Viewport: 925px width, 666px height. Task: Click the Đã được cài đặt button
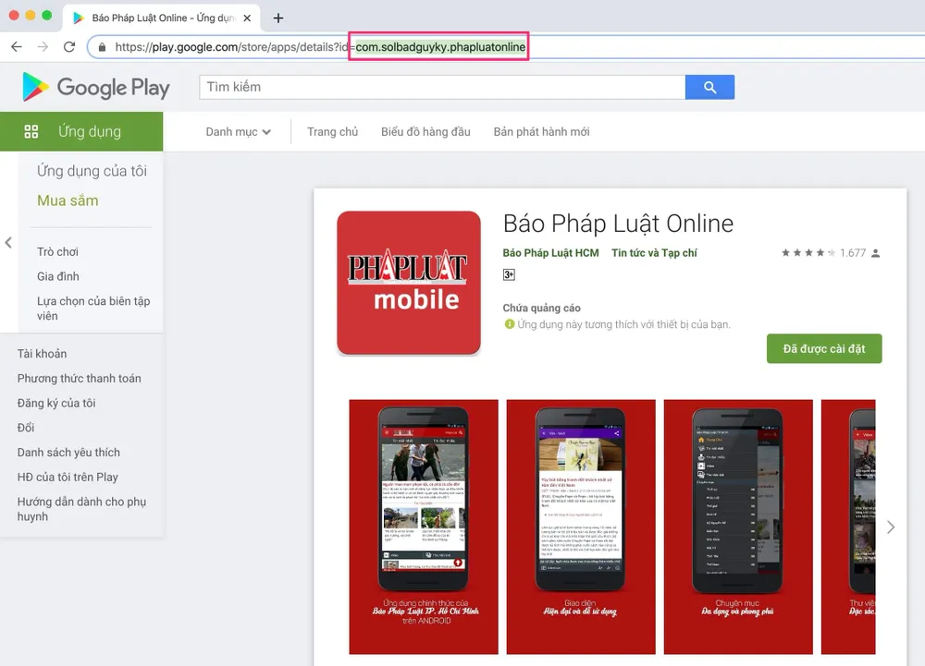tap(823, 348)
